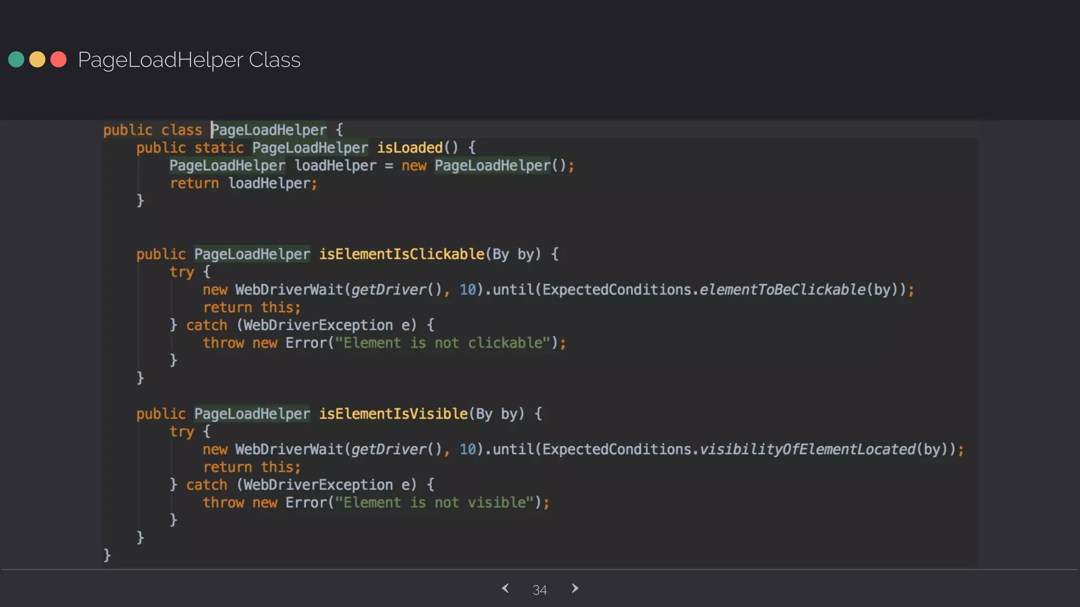Click PageLoadHelper in the class declaration line
This screenshot has height=607, width=1080.
pyautogui.click(x=269, y=130)
